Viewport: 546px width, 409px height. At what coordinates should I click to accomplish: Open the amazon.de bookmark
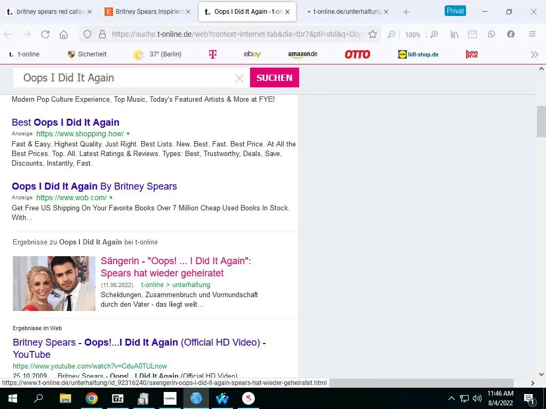[x=303, y=54]
